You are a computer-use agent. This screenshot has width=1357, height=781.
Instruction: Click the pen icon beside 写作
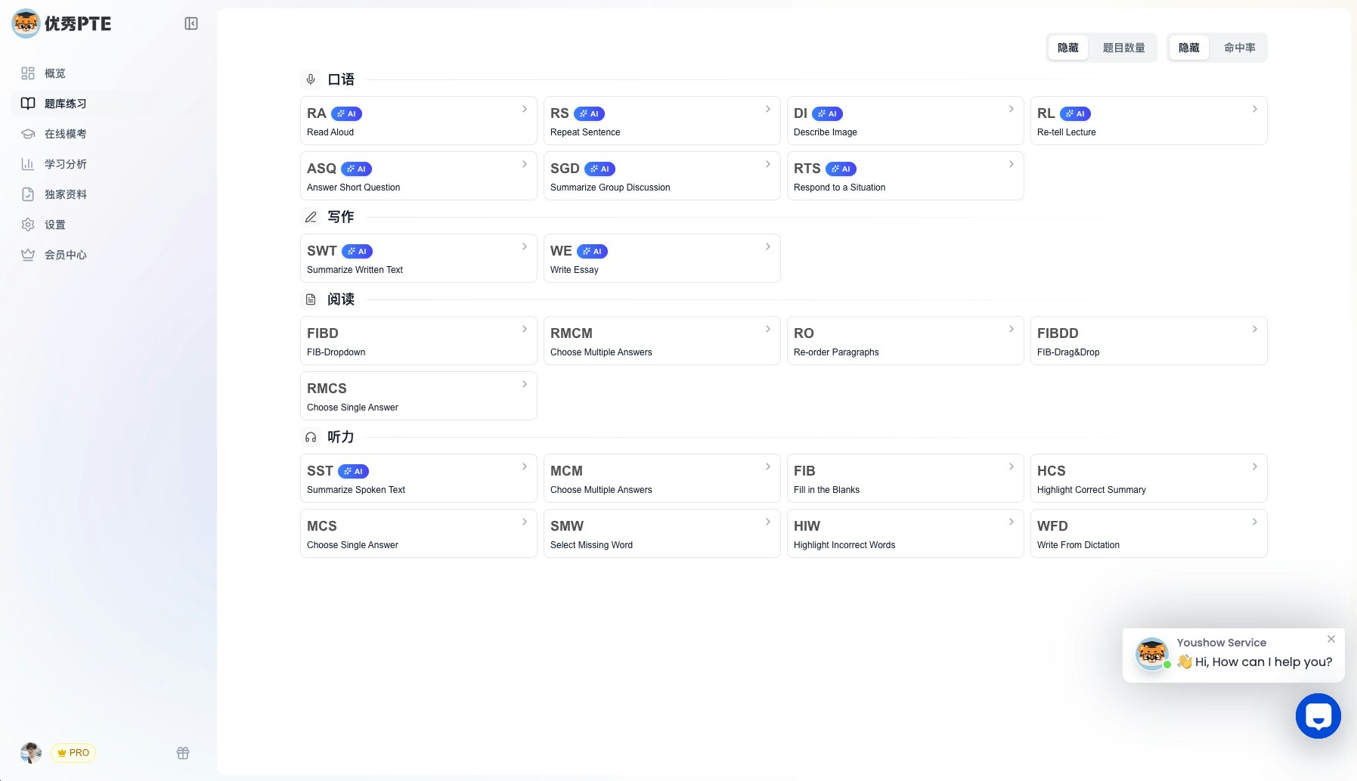point(311,217)
